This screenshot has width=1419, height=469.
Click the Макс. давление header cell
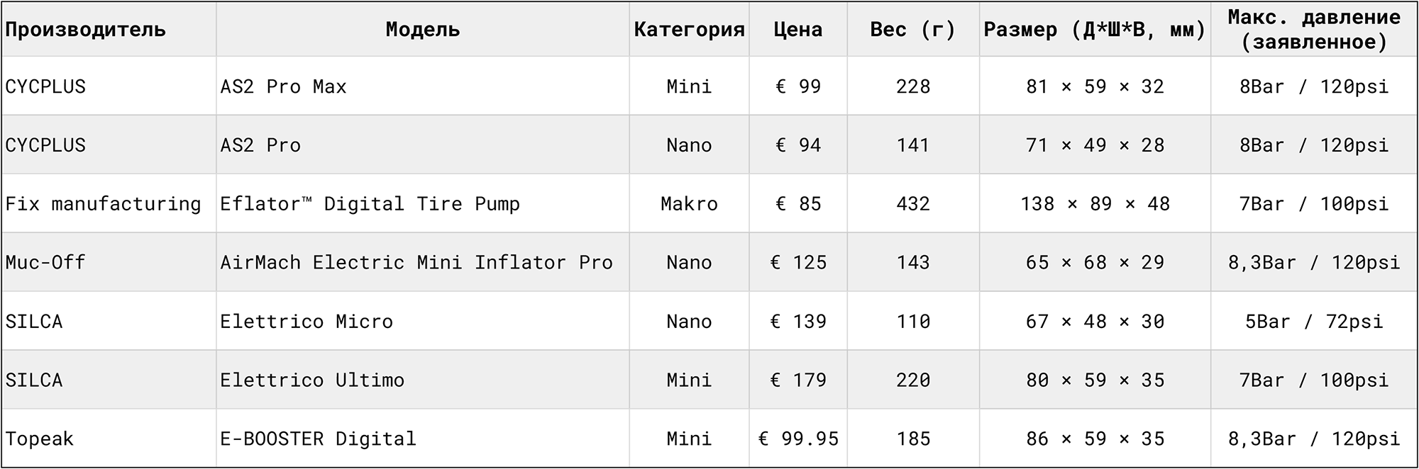[1314, 30]
